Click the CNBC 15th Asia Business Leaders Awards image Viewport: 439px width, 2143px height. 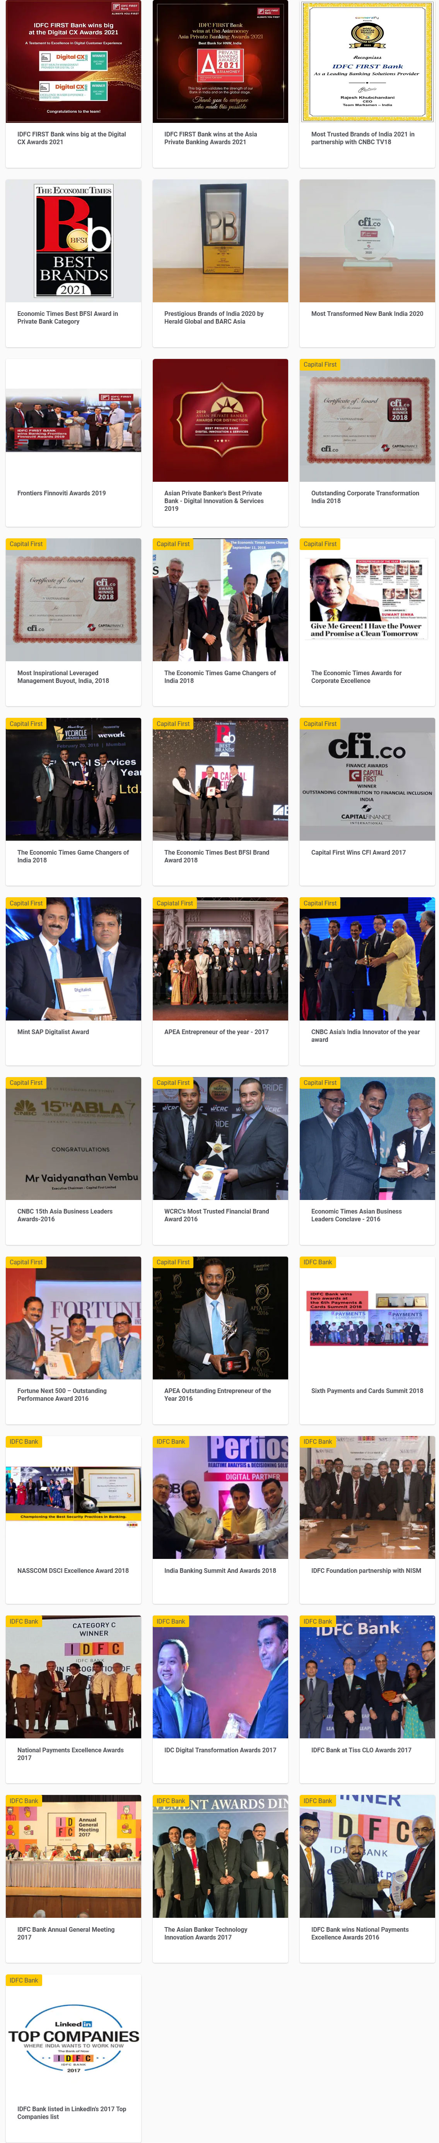point(73,1139)
